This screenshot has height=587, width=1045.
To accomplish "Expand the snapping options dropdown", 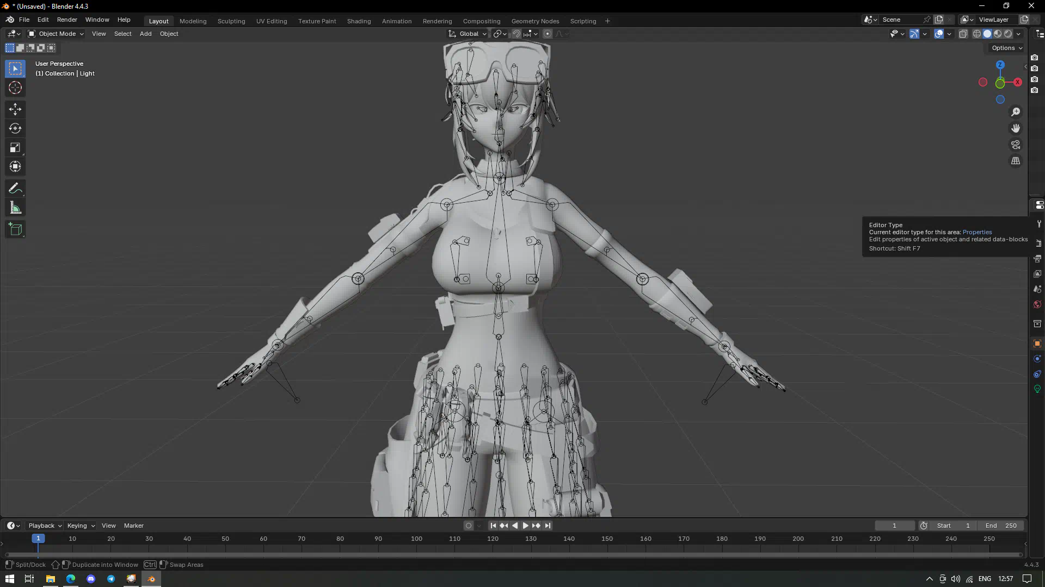I will (531, 34).
